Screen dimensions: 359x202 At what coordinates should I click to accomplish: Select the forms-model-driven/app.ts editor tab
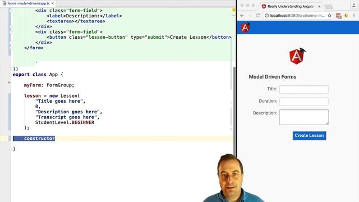28,3
